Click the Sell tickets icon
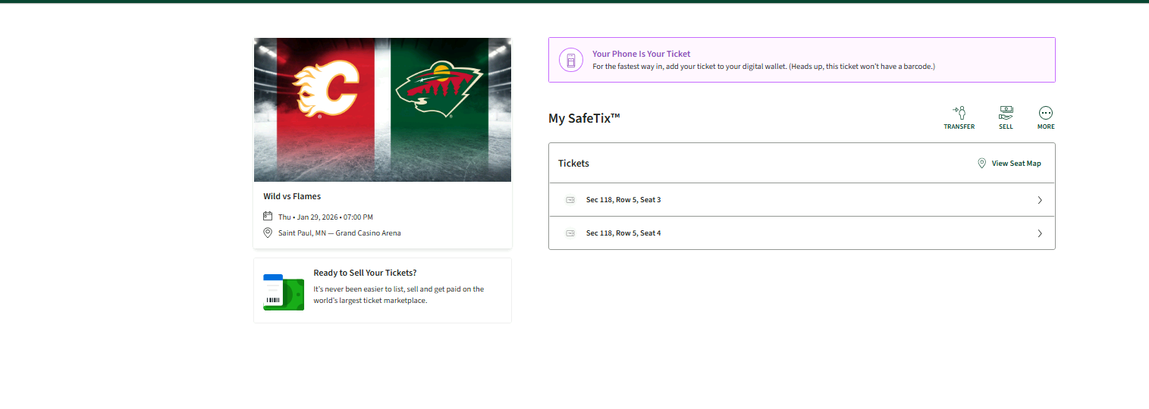The height and width of the screenshot is (409, 1149). (x=1006, y=113)
